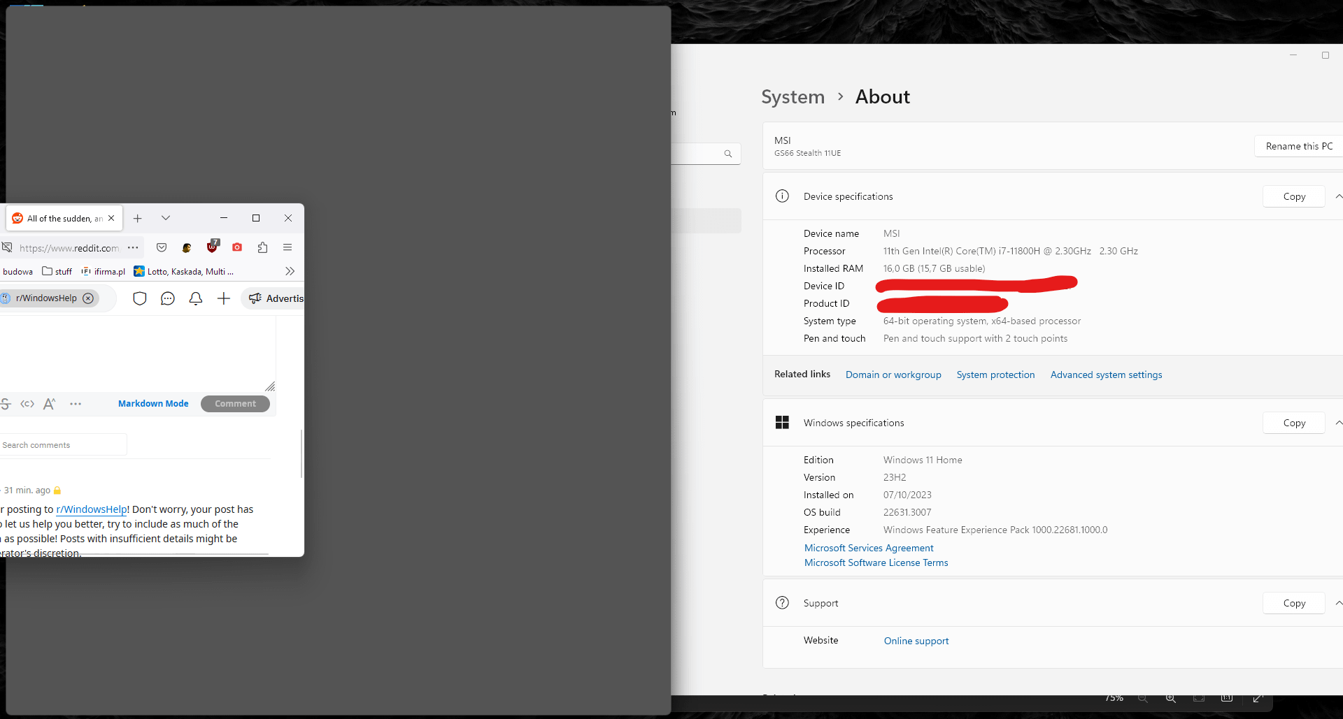Screen dimensions: 1343x719
Task: Close the 'All of the sudden' Reddit tab
Action: tap(111, 218)
